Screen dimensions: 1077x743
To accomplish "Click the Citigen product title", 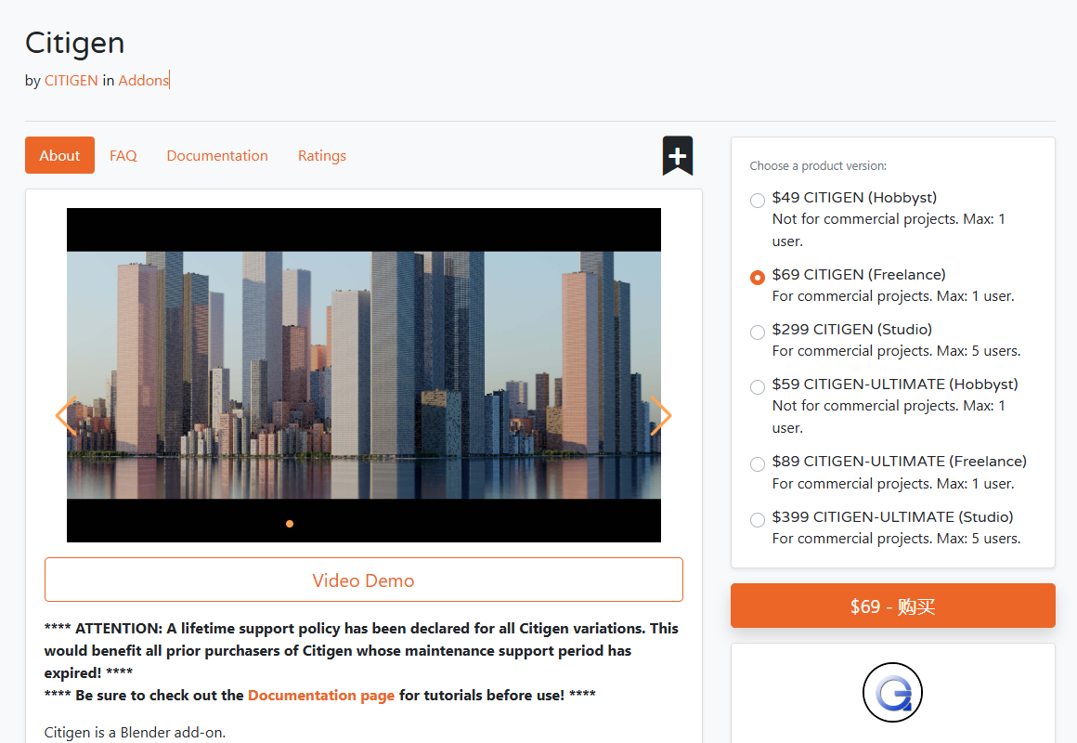I will (x=75, y=43).
